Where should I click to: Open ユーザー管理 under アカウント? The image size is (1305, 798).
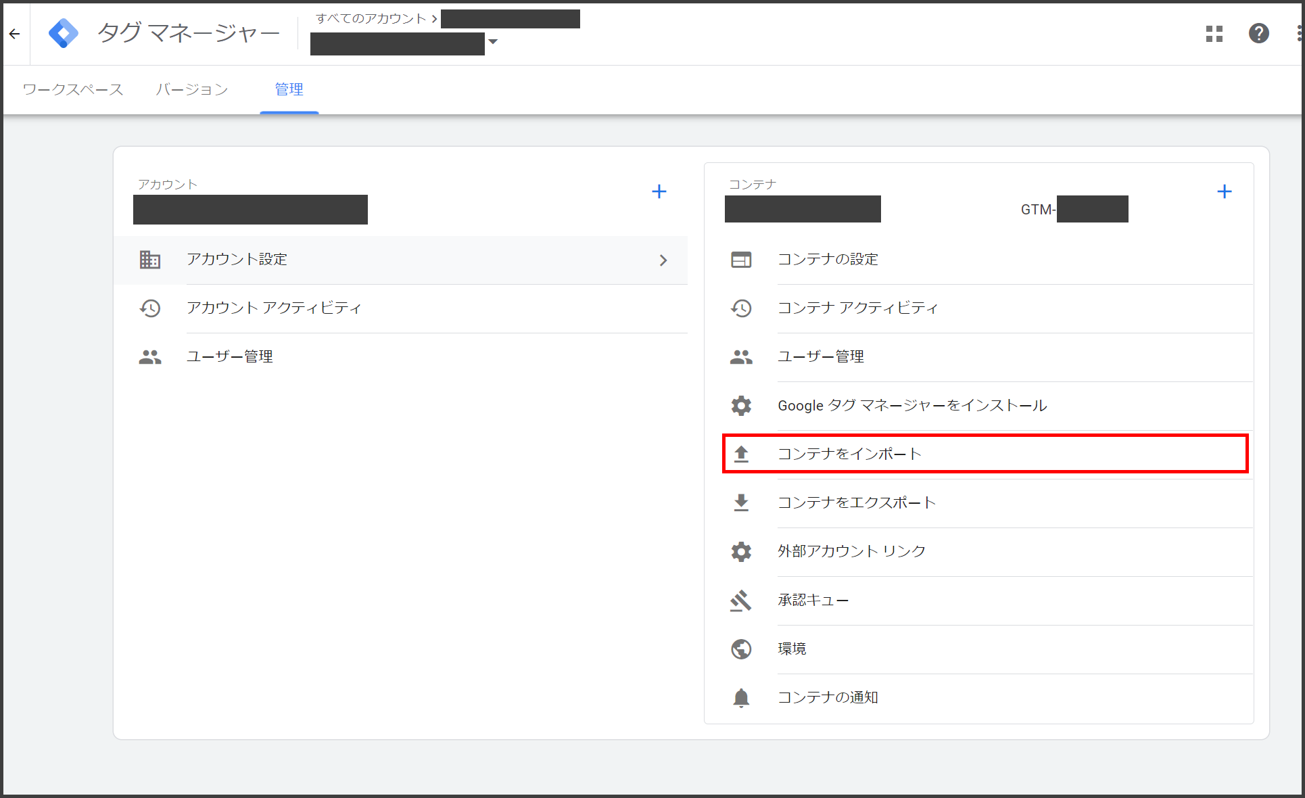[x=401, y=357]
